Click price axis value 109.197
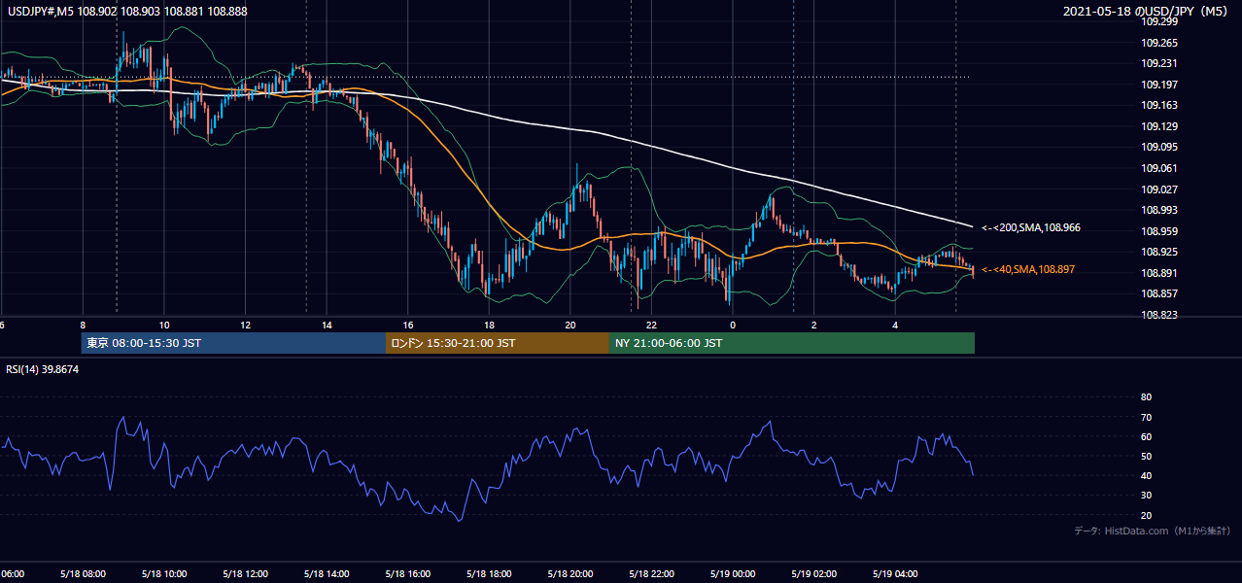The width and height of the screenshot is (1242, 583). pyautogui.click(x=1158, y=85)
